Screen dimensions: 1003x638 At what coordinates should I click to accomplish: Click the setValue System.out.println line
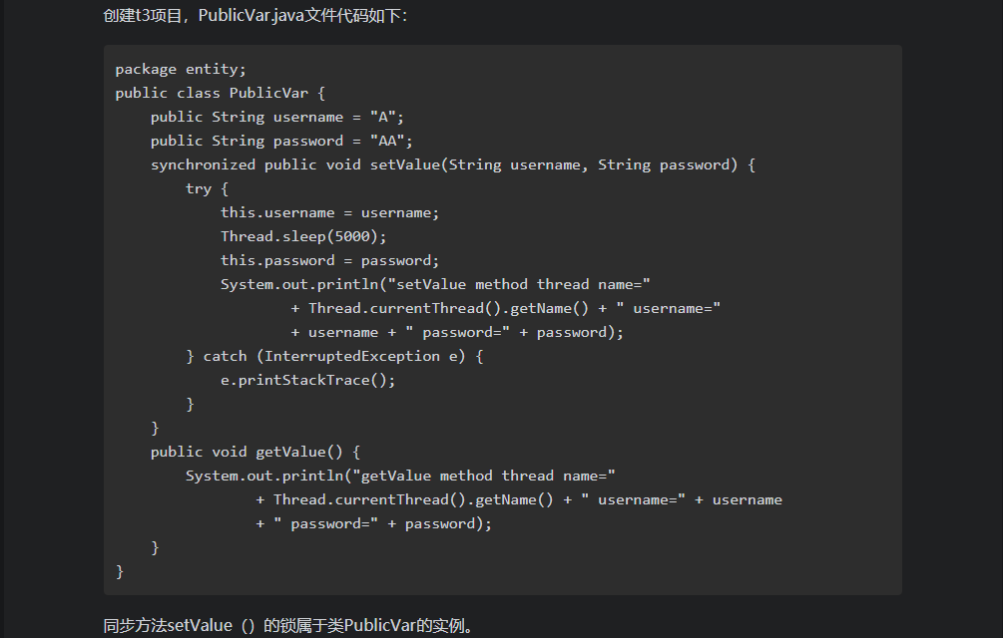[x=435, y=285]
